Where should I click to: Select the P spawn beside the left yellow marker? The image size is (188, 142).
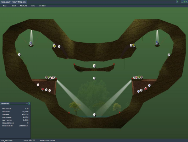(59, 47)
